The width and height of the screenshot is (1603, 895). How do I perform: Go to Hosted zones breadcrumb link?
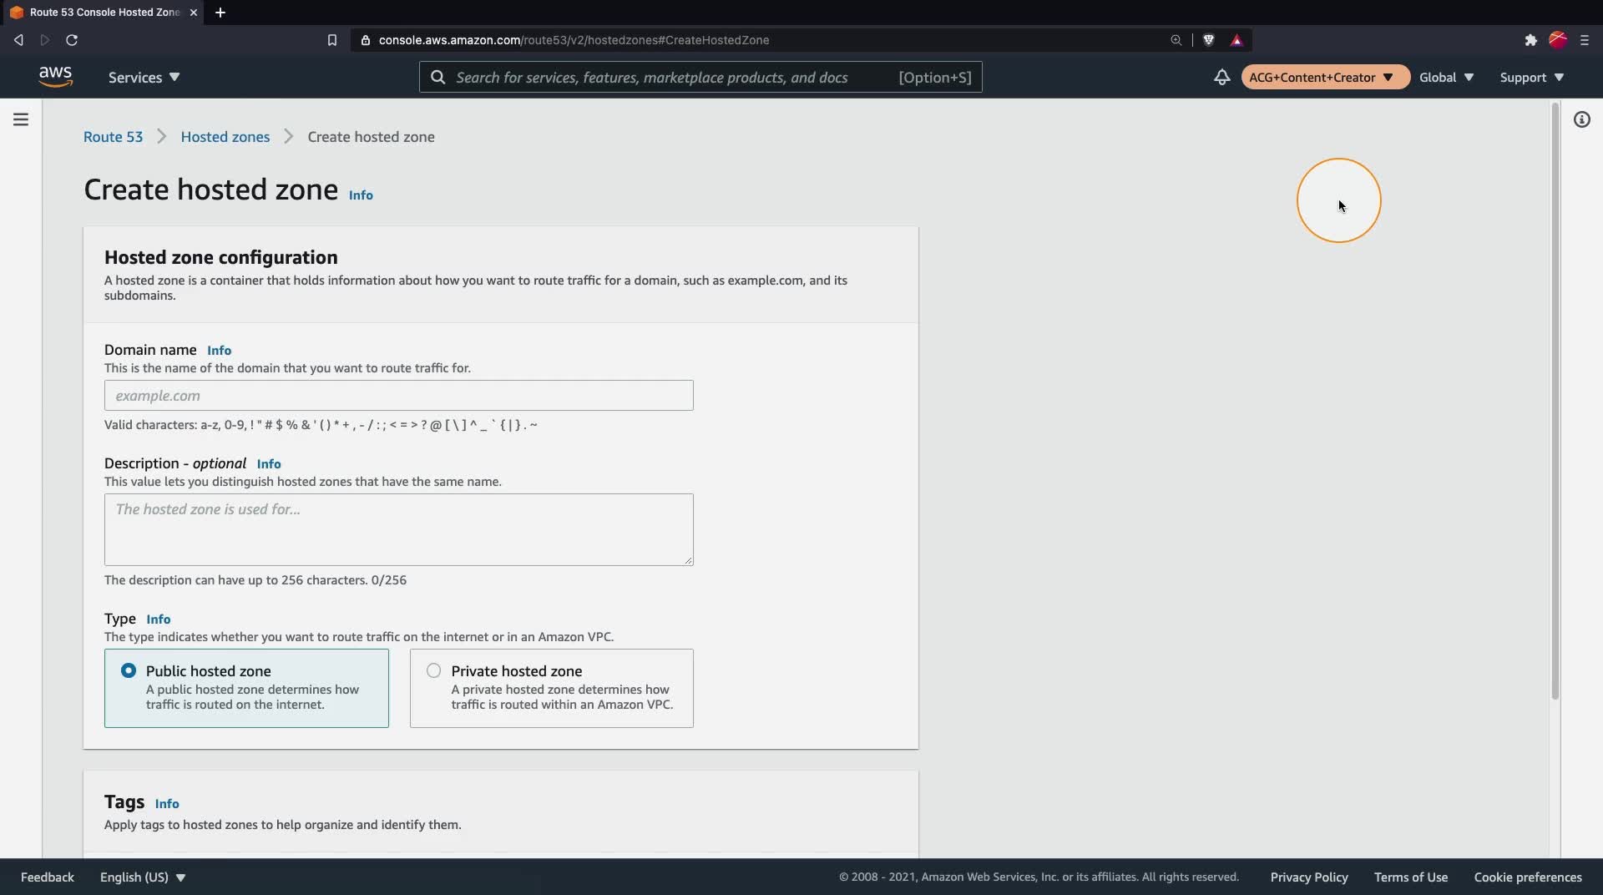[225, 137]
